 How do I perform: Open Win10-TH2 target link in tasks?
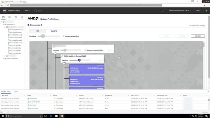click(33, 99)
